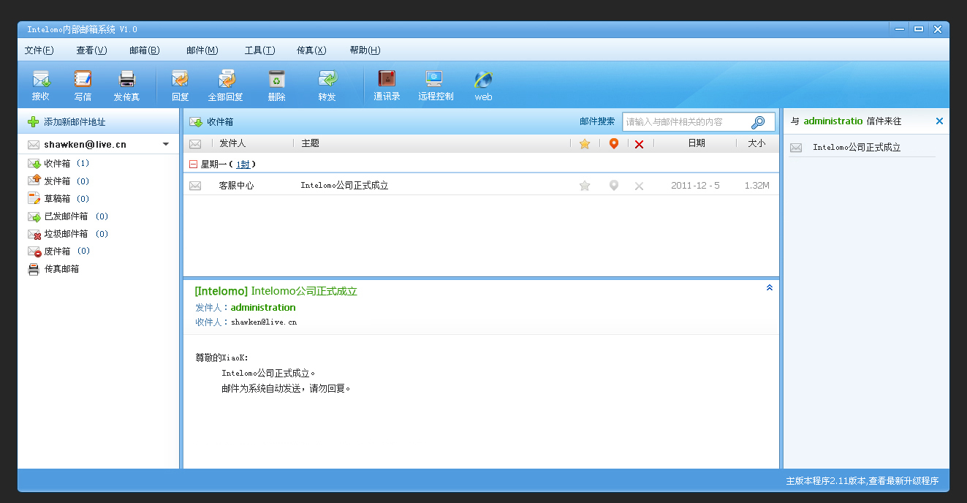Image resolution: width=967 pixels, height=503 pixels.
Task: Click the red X column header
Action: pos(640,144)
